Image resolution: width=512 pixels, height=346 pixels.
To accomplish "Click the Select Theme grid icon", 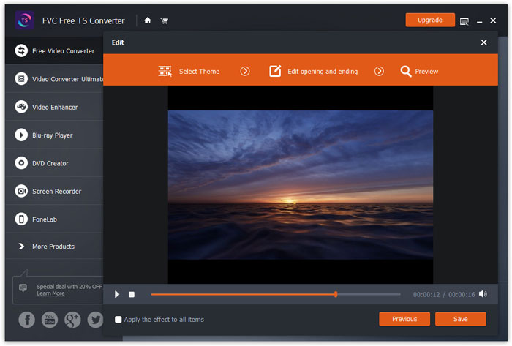I will click(165, 71).
